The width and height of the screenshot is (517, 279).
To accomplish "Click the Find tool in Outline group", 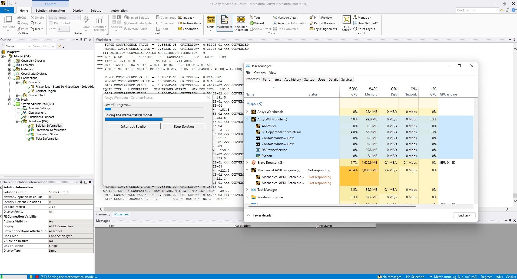I will 36,23.
